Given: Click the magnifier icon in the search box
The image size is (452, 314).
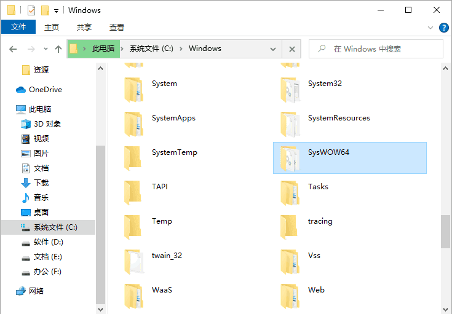Looking at the screenshot, I should point(322,49).
